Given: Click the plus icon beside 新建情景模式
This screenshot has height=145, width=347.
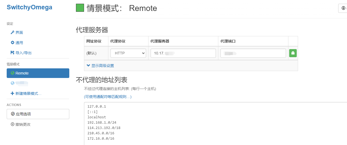Looking at the screenshot, I should [12, 93].
